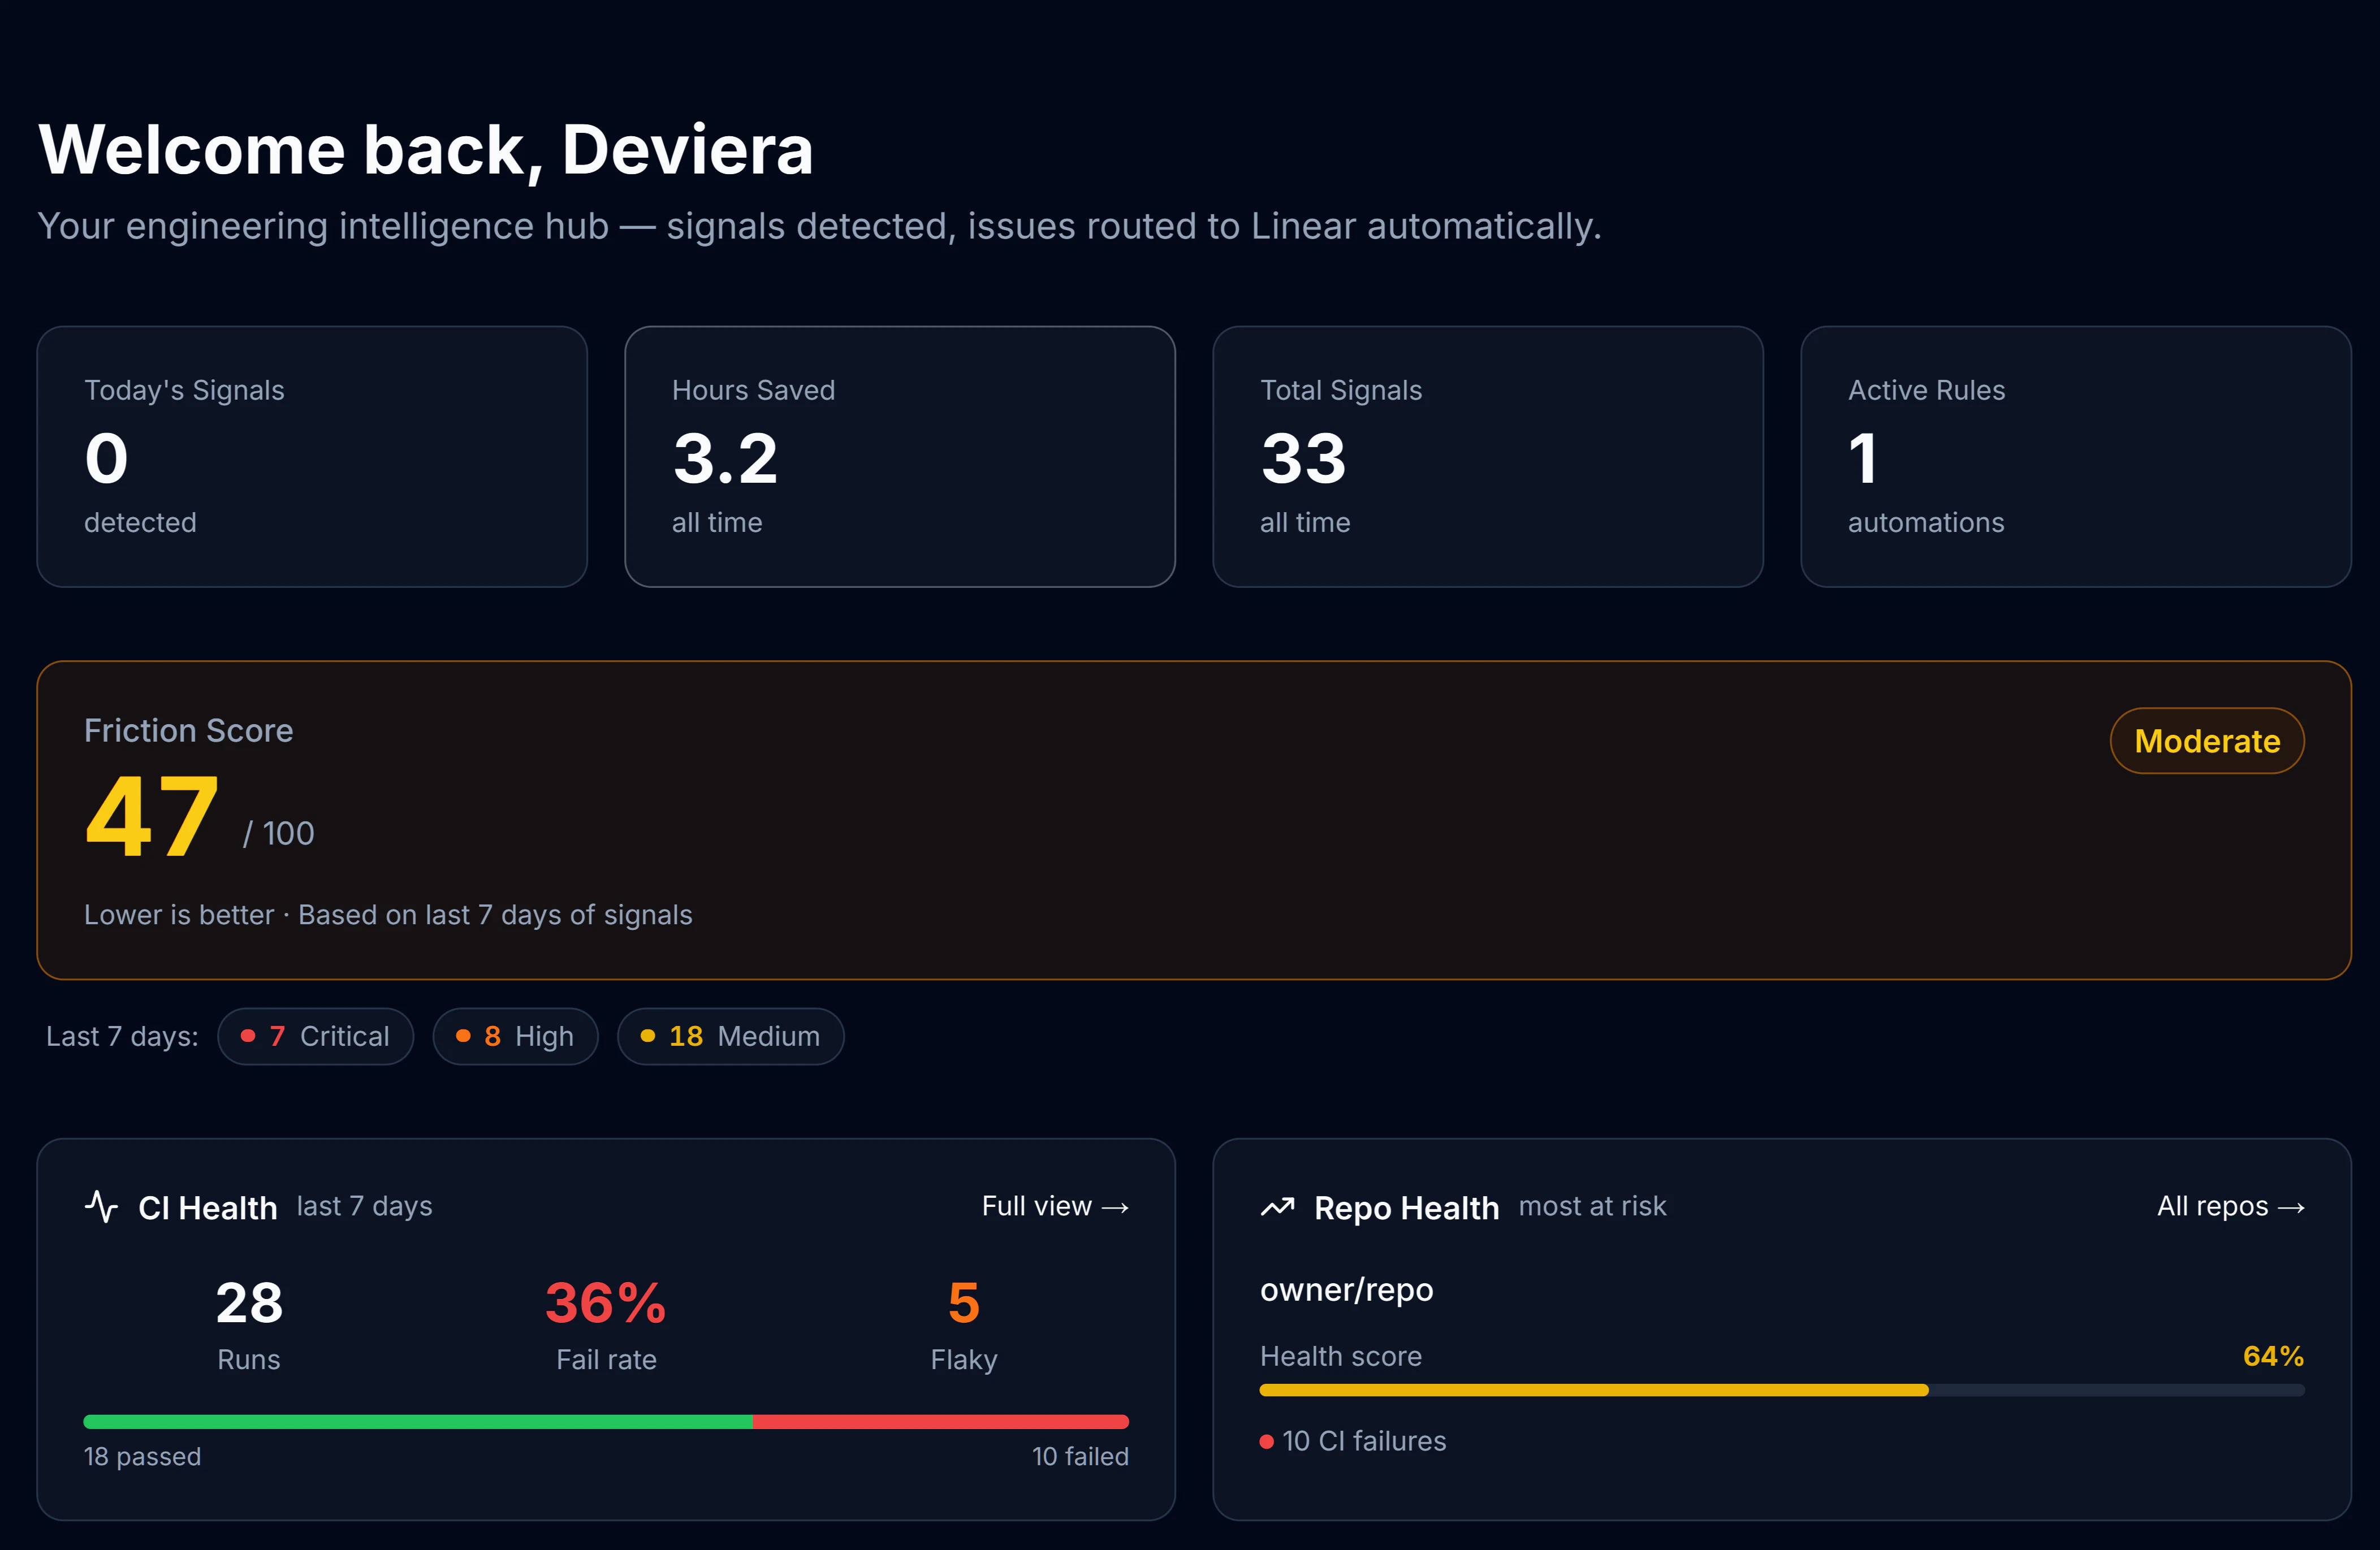
Task: Click the 36% Fail rate stat
Action: tap(606, 1304)
